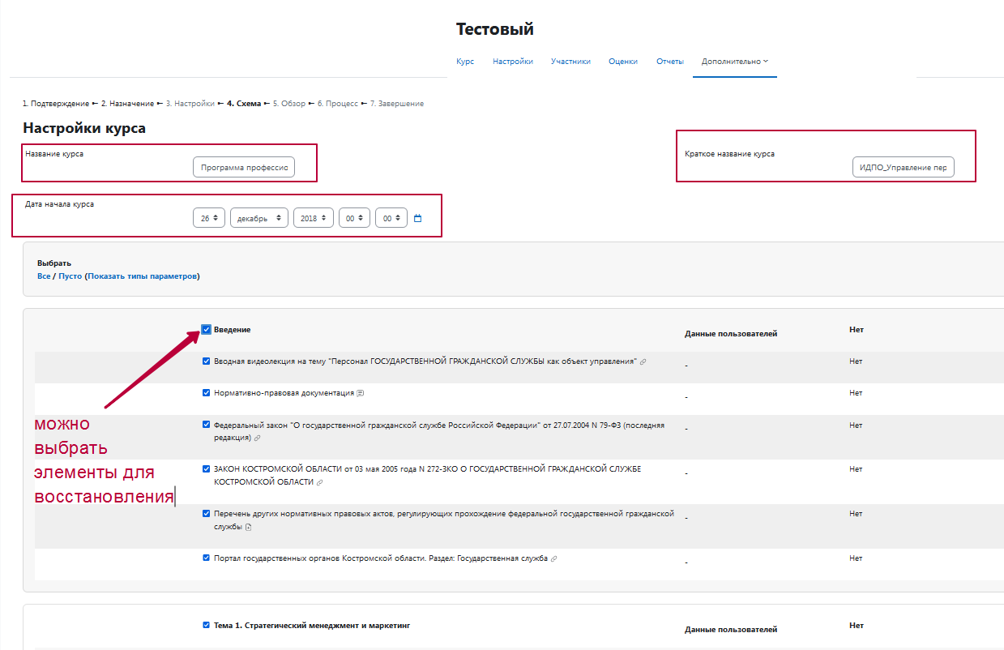Toggle checkbox for Тема 1. Стратегический менеджмент
Screen dimensions: 1004x650
click(207, 625)
